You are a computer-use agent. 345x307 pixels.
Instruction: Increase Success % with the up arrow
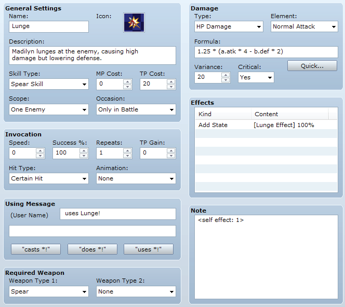tap(84, 150)
